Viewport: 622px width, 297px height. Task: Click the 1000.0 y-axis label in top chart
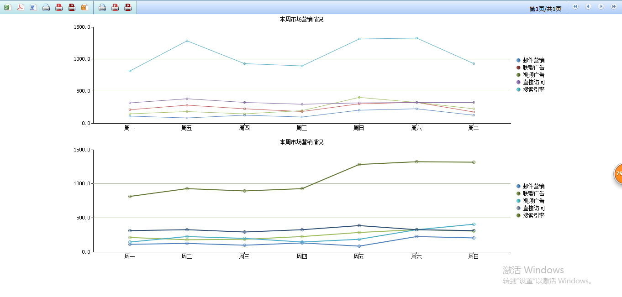coord(83,59)
